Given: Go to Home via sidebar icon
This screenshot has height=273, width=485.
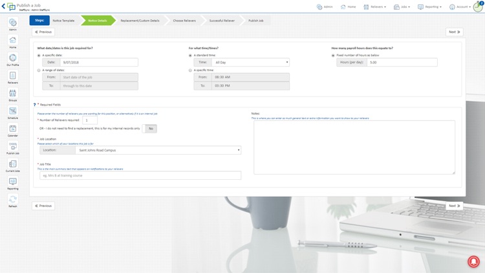Looking at the screenshot, I should [x=13, y=42].
